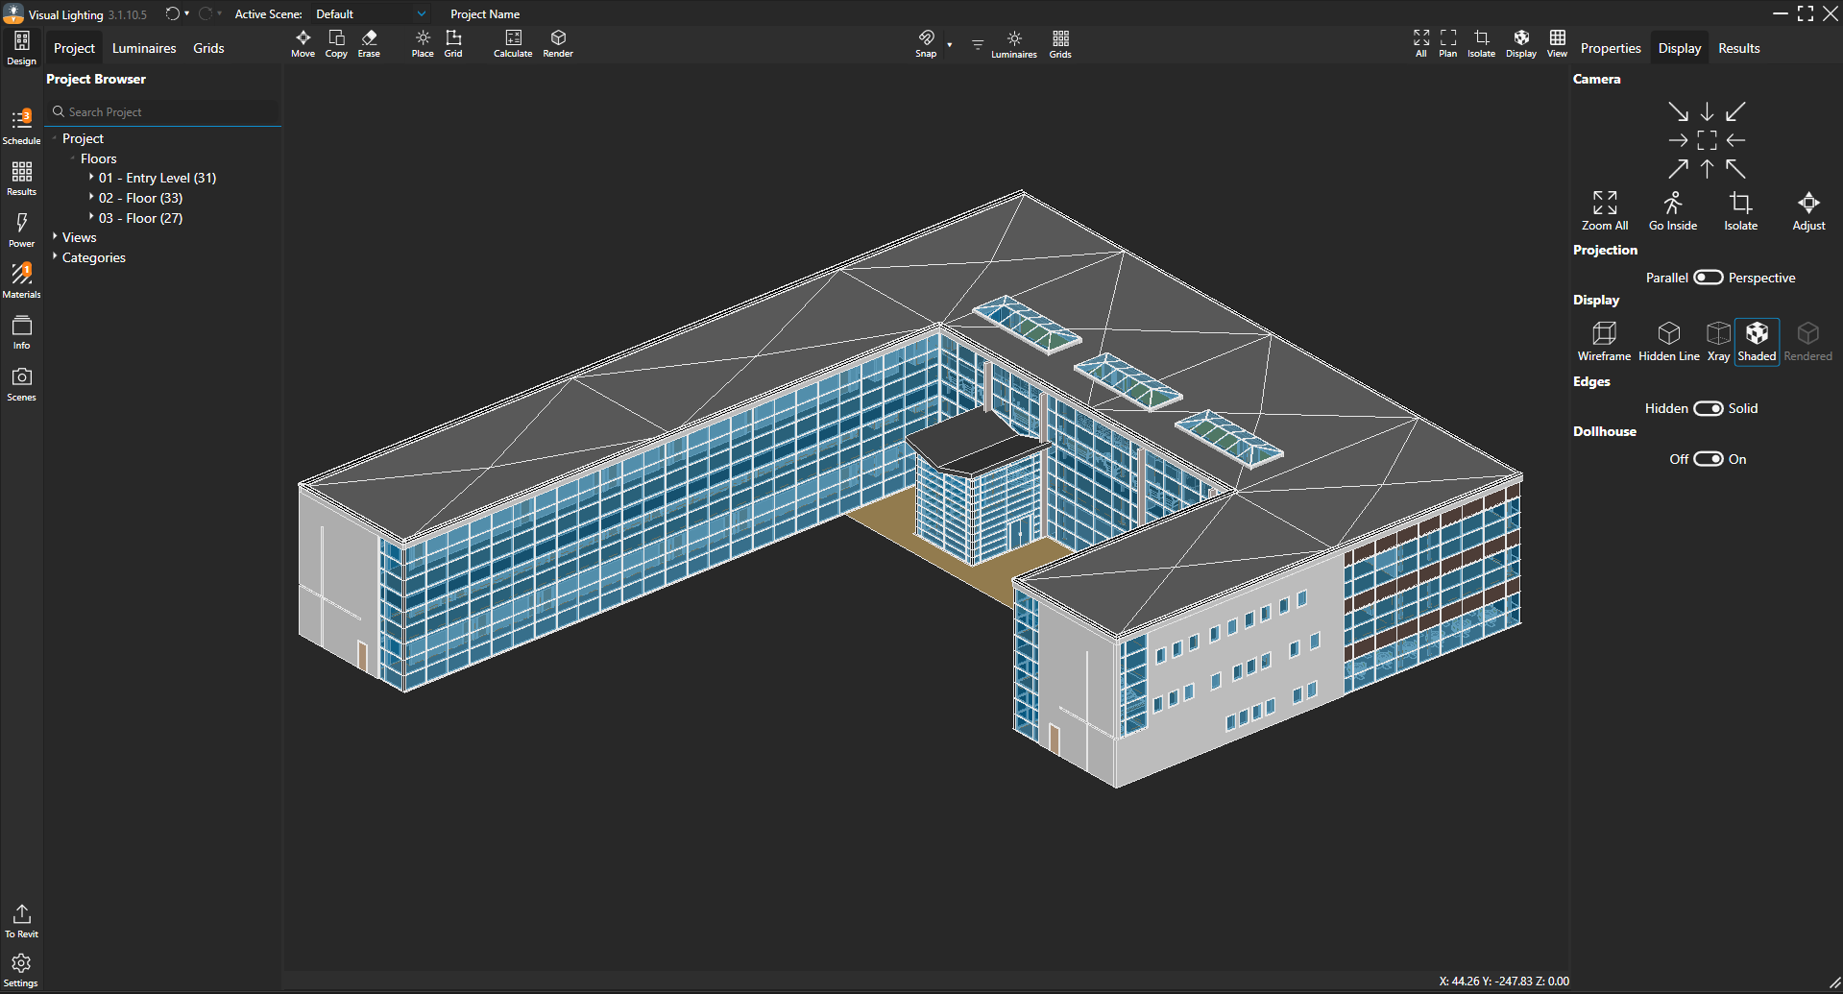Toggle the Dollhouse switch
This screenshot has height=994, width=1843.
tap(1708, 459)
